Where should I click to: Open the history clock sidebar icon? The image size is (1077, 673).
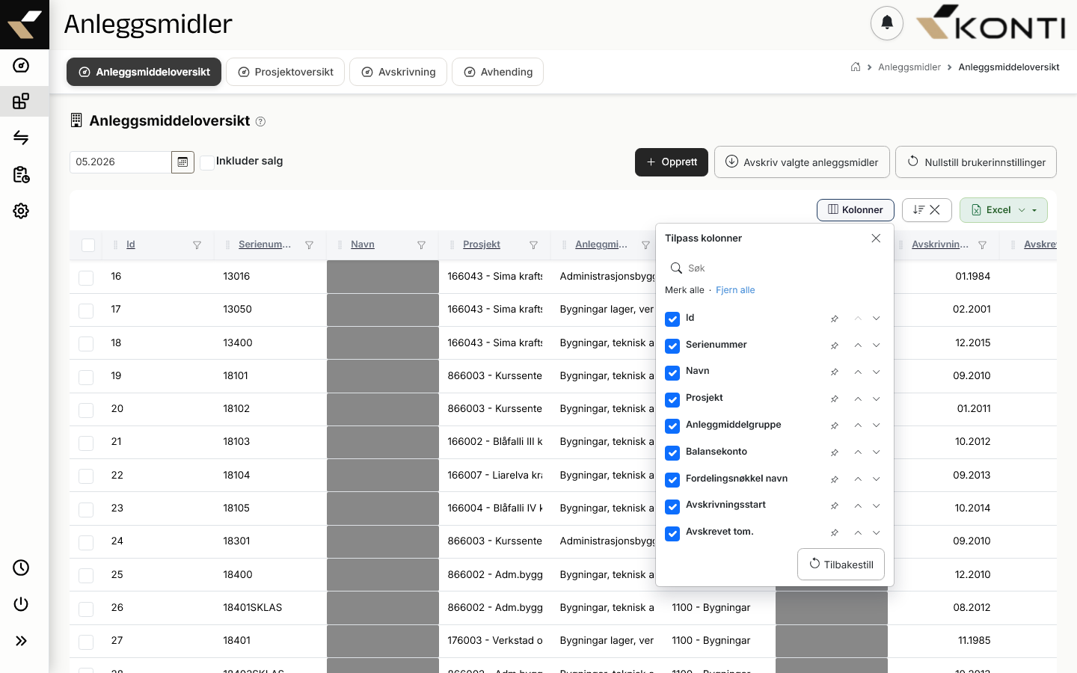pos(21,568)
